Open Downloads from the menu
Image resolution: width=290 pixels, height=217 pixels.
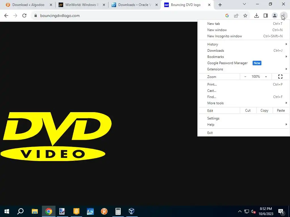[x=244, y=51]
